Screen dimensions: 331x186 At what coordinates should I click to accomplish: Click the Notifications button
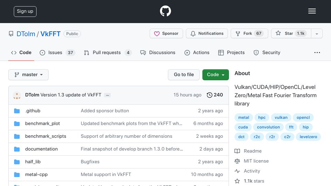click(207, 33)
